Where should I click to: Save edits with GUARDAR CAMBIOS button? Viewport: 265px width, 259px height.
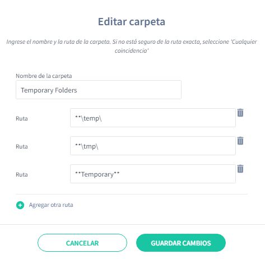181,243
